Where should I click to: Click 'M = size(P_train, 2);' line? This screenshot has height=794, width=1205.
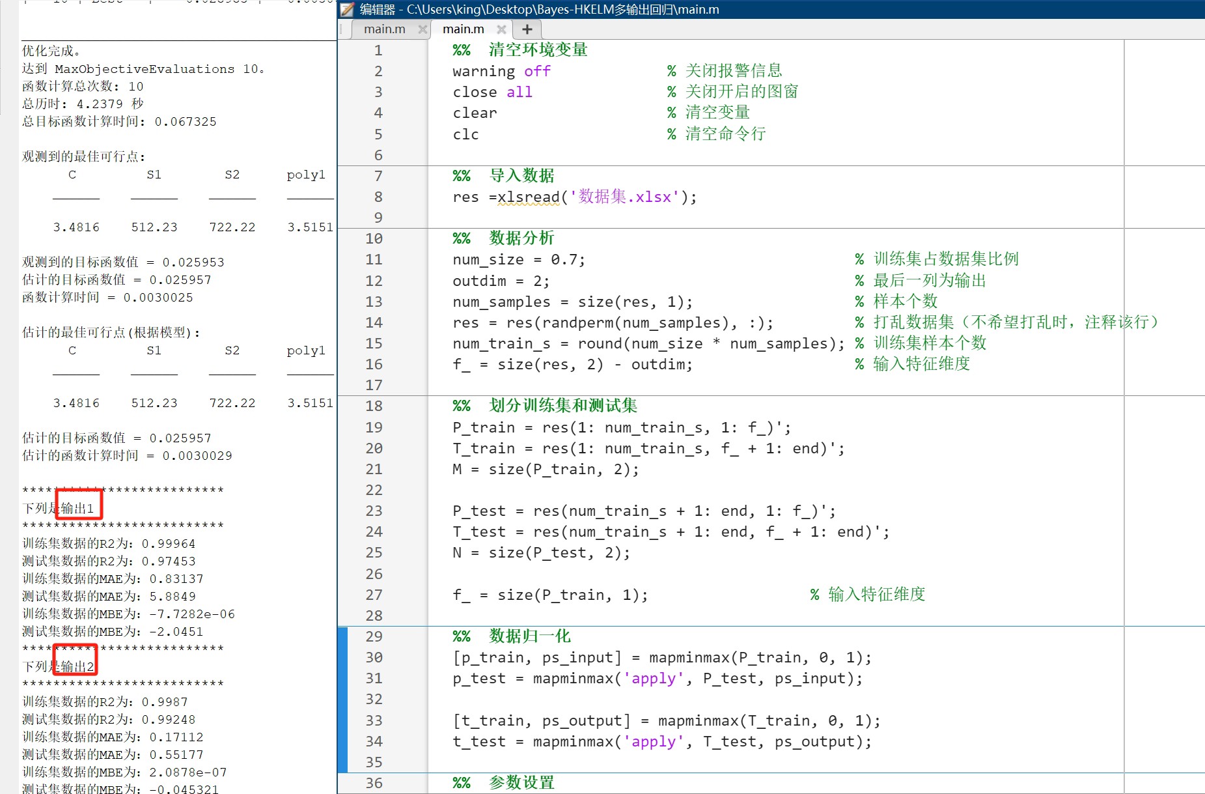[546, 469]
